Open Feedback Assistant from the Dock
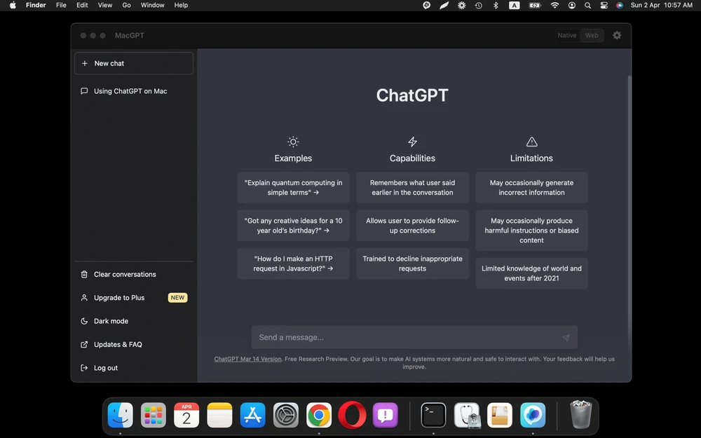This screenshot has height=438, width=701. coord(385,415)
